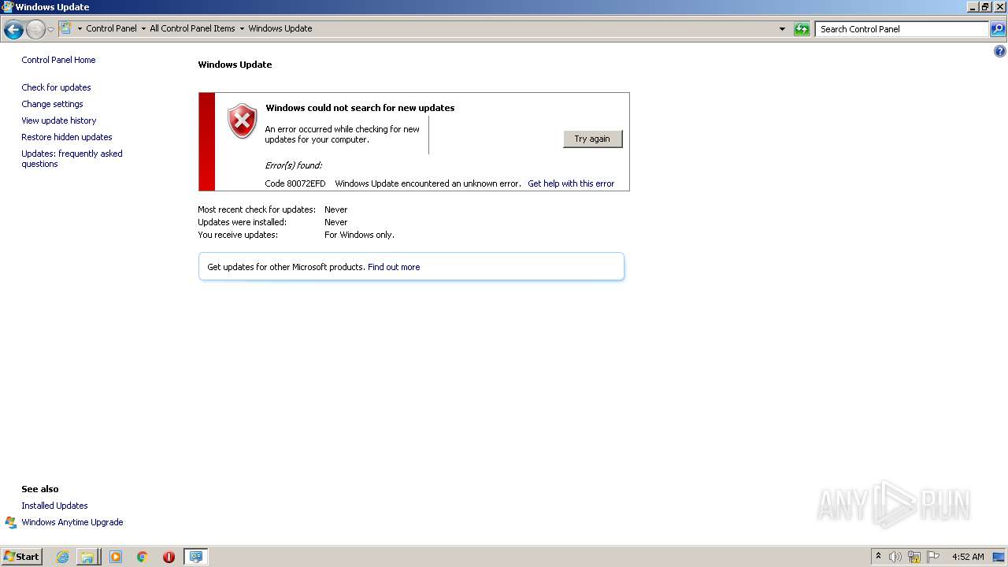Focus the Search Control Panel field
The width and height of the screenshot is (1008, 567).
coord(902,29)
